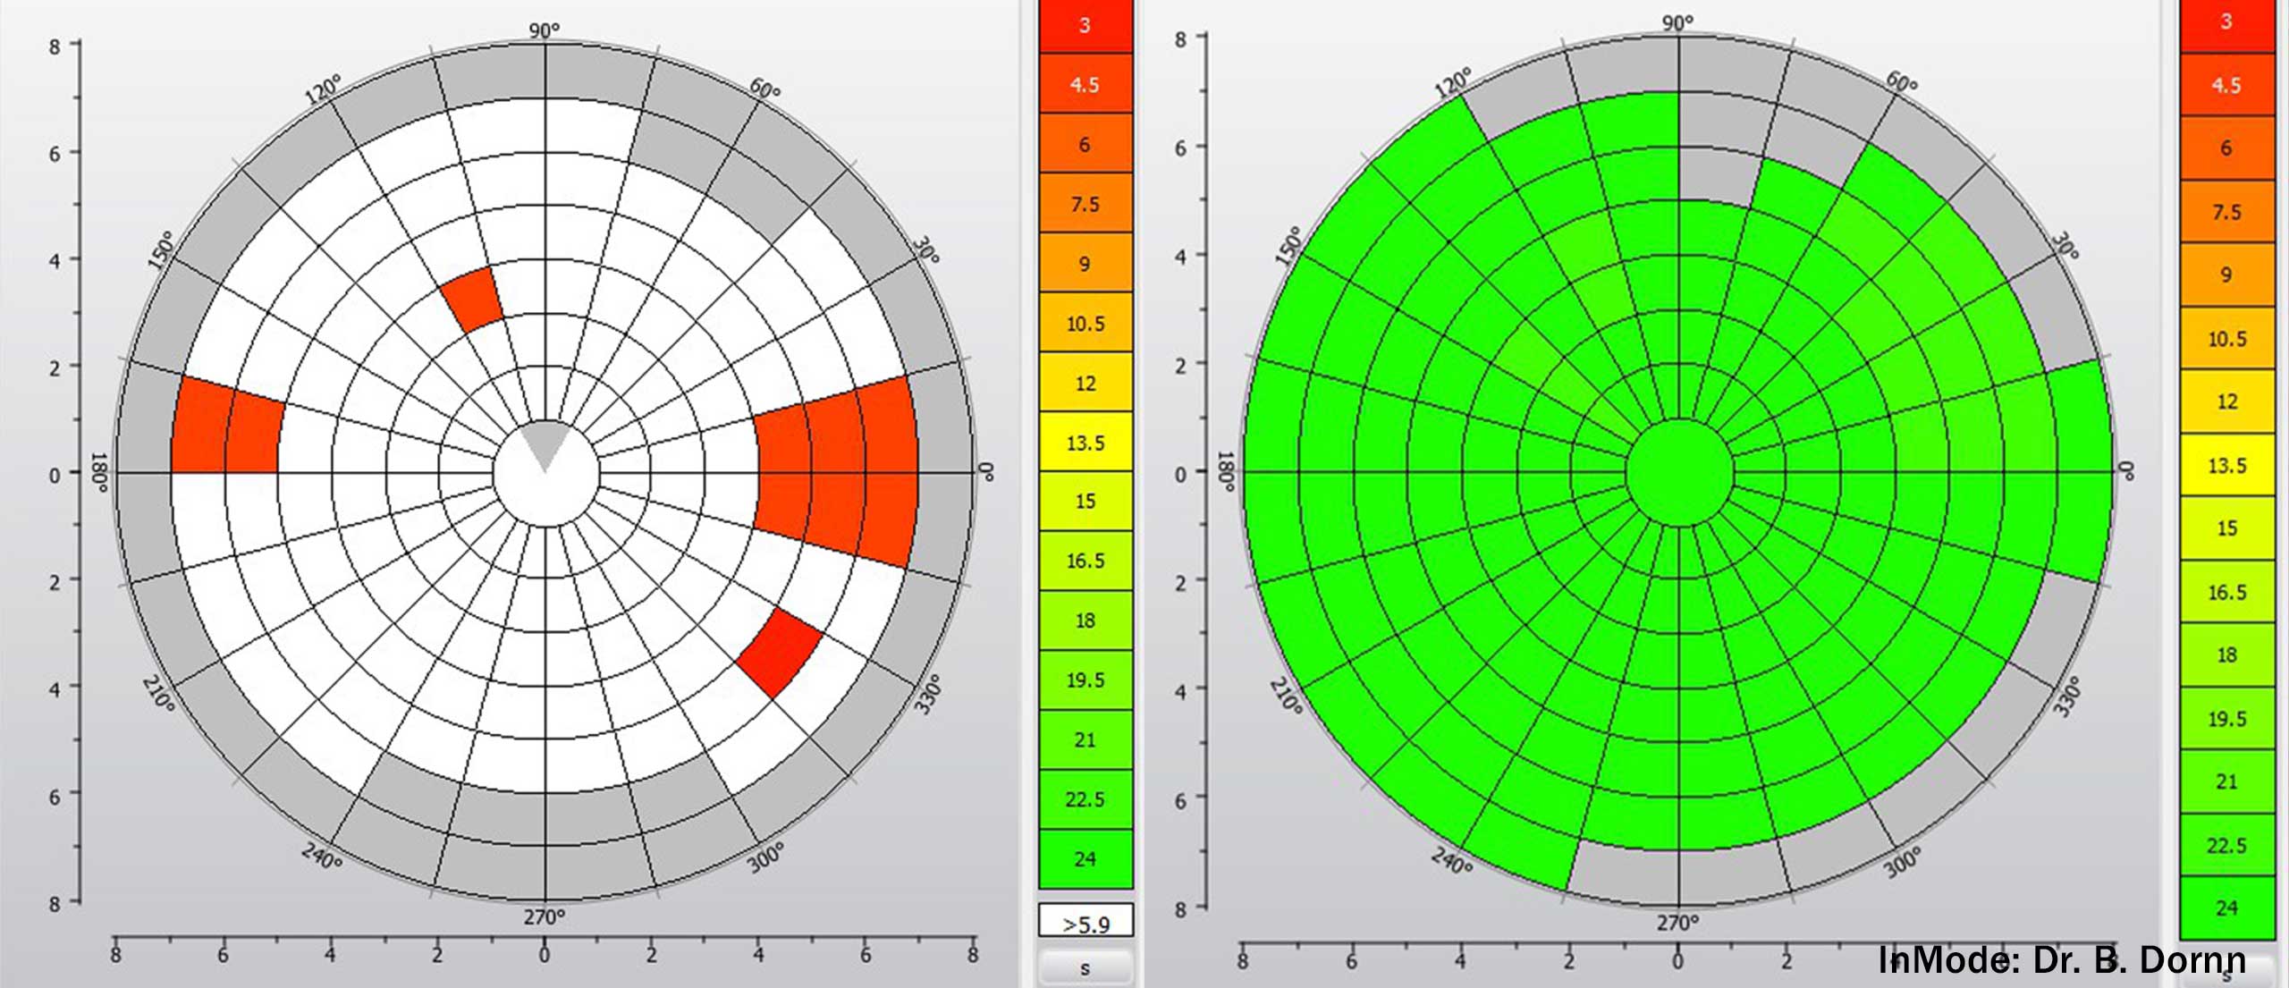Screen dimensions: 2289x988
Task: Click the '18' green swatch in left legend
Action: [x=1085, y=621]
